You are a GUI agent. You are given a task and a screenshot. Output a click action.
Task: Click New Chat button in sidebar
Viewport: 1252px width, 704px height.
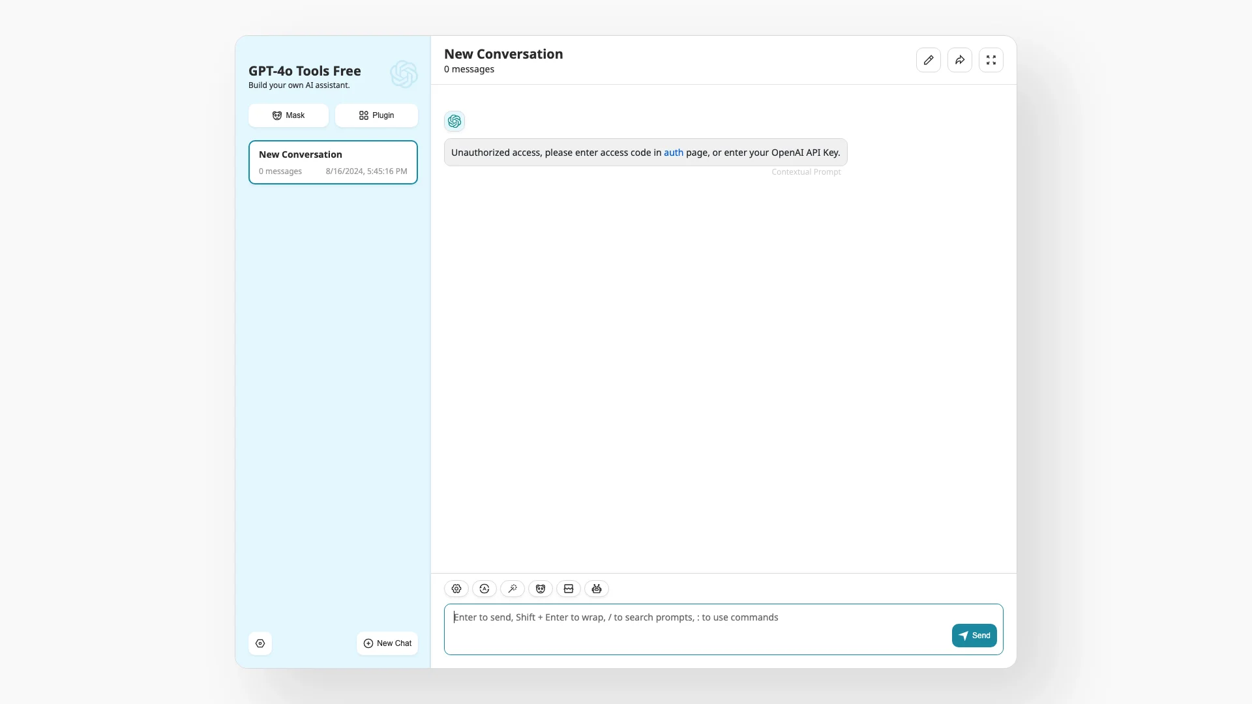387,643
